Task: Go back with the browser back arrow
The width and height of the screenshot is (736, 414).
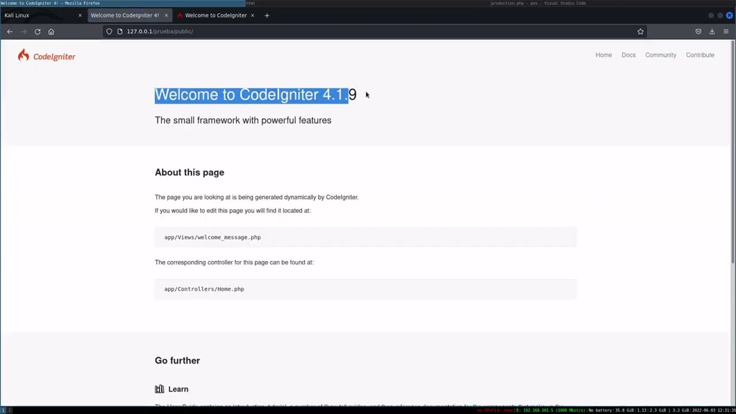Action: pos(10,32)
